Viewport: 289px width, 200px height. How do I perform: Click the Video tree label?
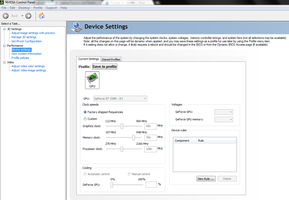click(10, 62)
